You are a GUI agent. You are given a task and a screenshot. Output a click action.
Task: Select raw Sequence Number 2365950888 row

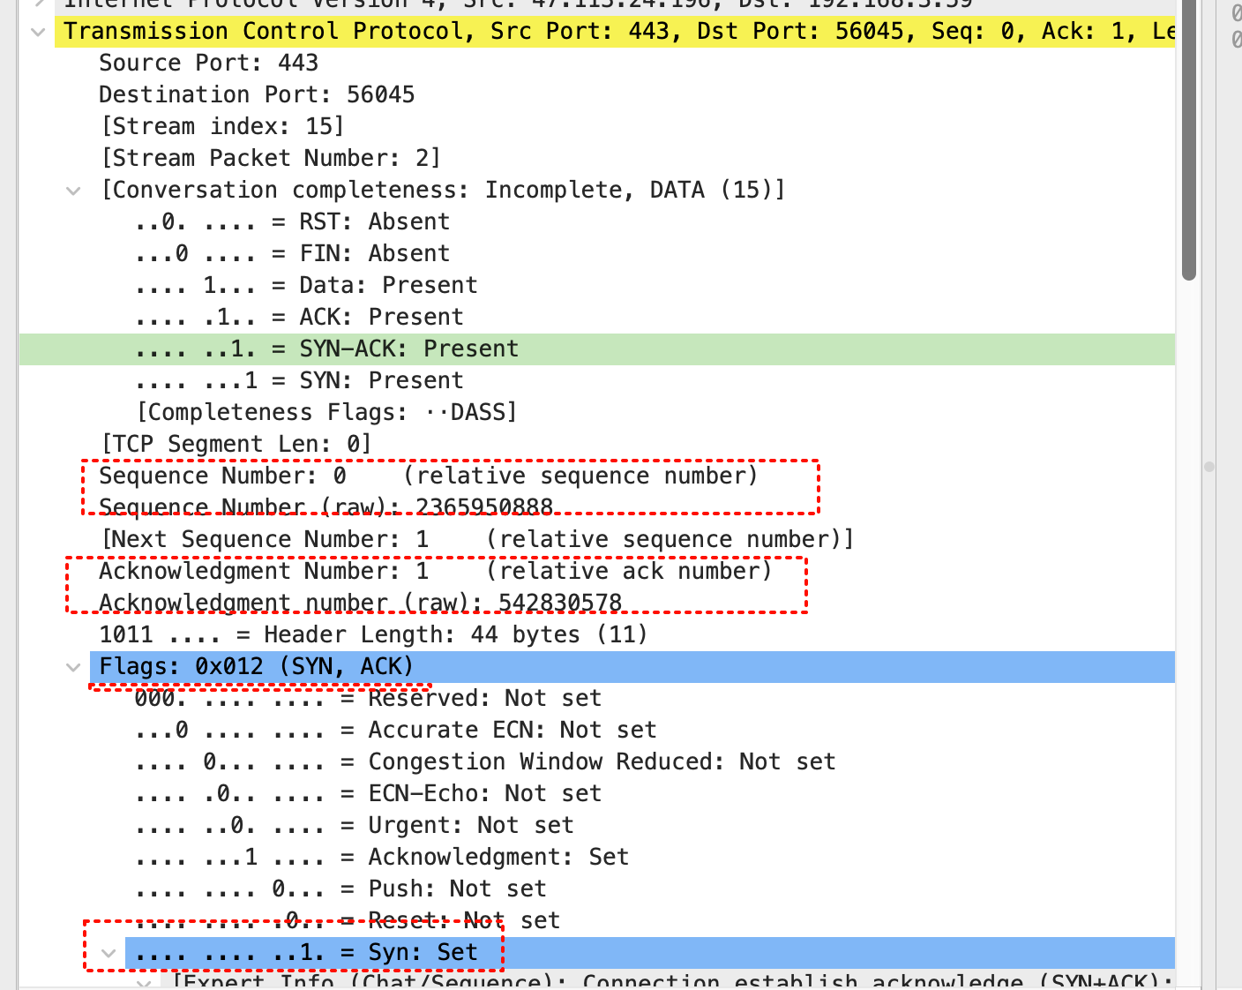(325, 507)
